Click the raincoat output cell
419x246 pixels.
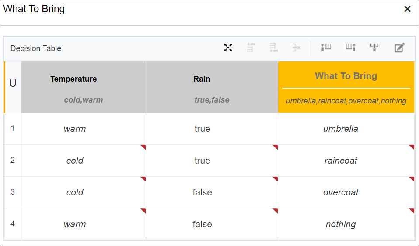(x=346, y=160)
